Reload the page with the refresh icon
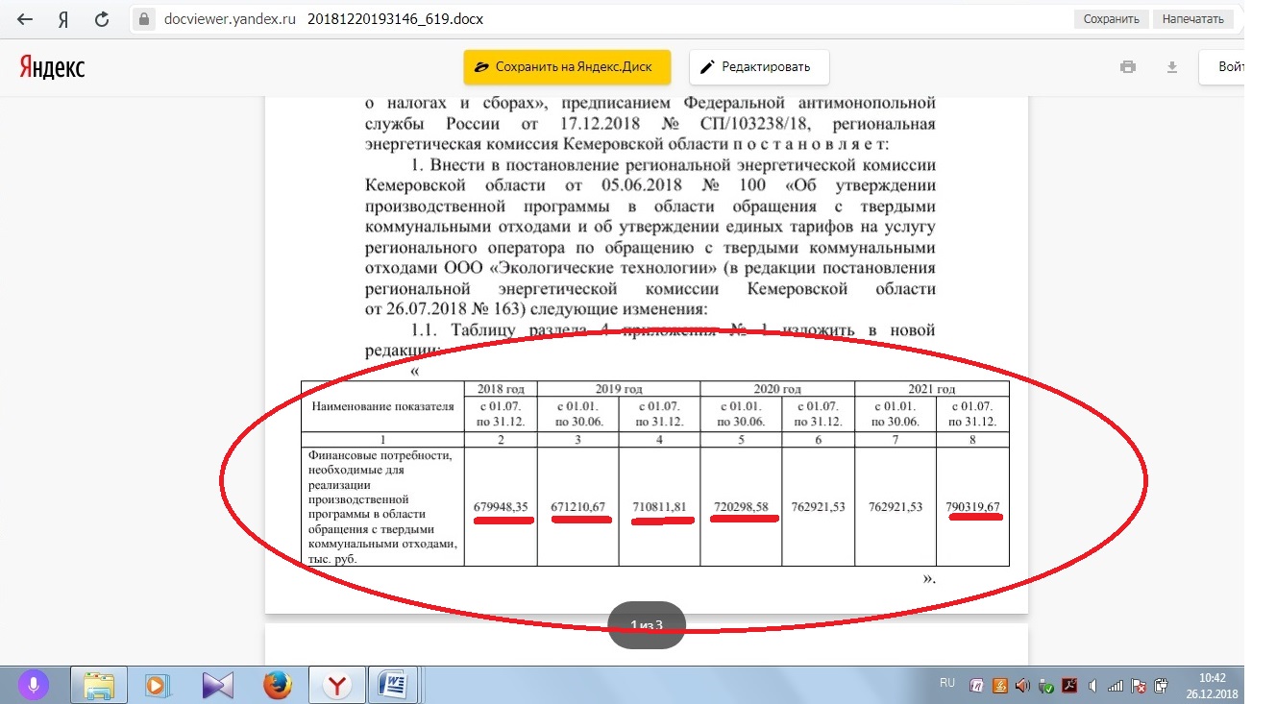Viewport: 1276px width, 704px height. pyautogui.click(x=101, y=19)
